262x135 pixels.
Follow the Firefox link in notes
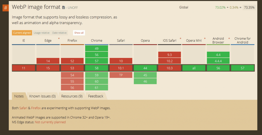pos(36,108)
